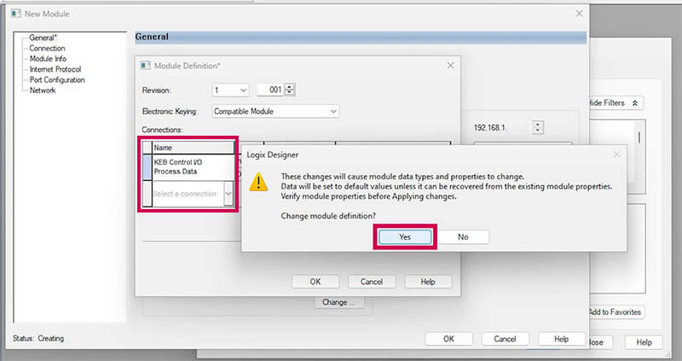Click the Change ... button

[x=338, y=302]
